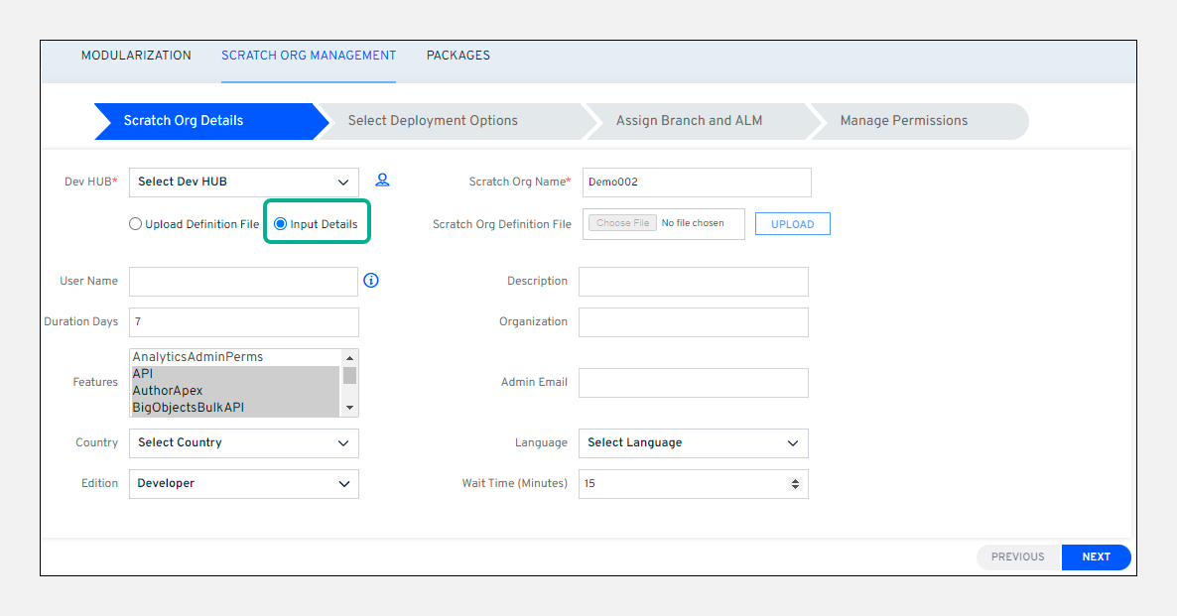This screenshot has width=1177, height=616.
Task: Click the Admin Email input field
Action: point(693,383)
